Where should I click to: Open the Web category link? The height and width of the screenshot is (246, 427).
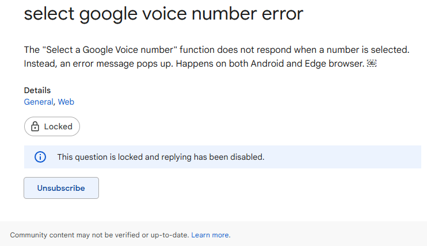[66, 102]
